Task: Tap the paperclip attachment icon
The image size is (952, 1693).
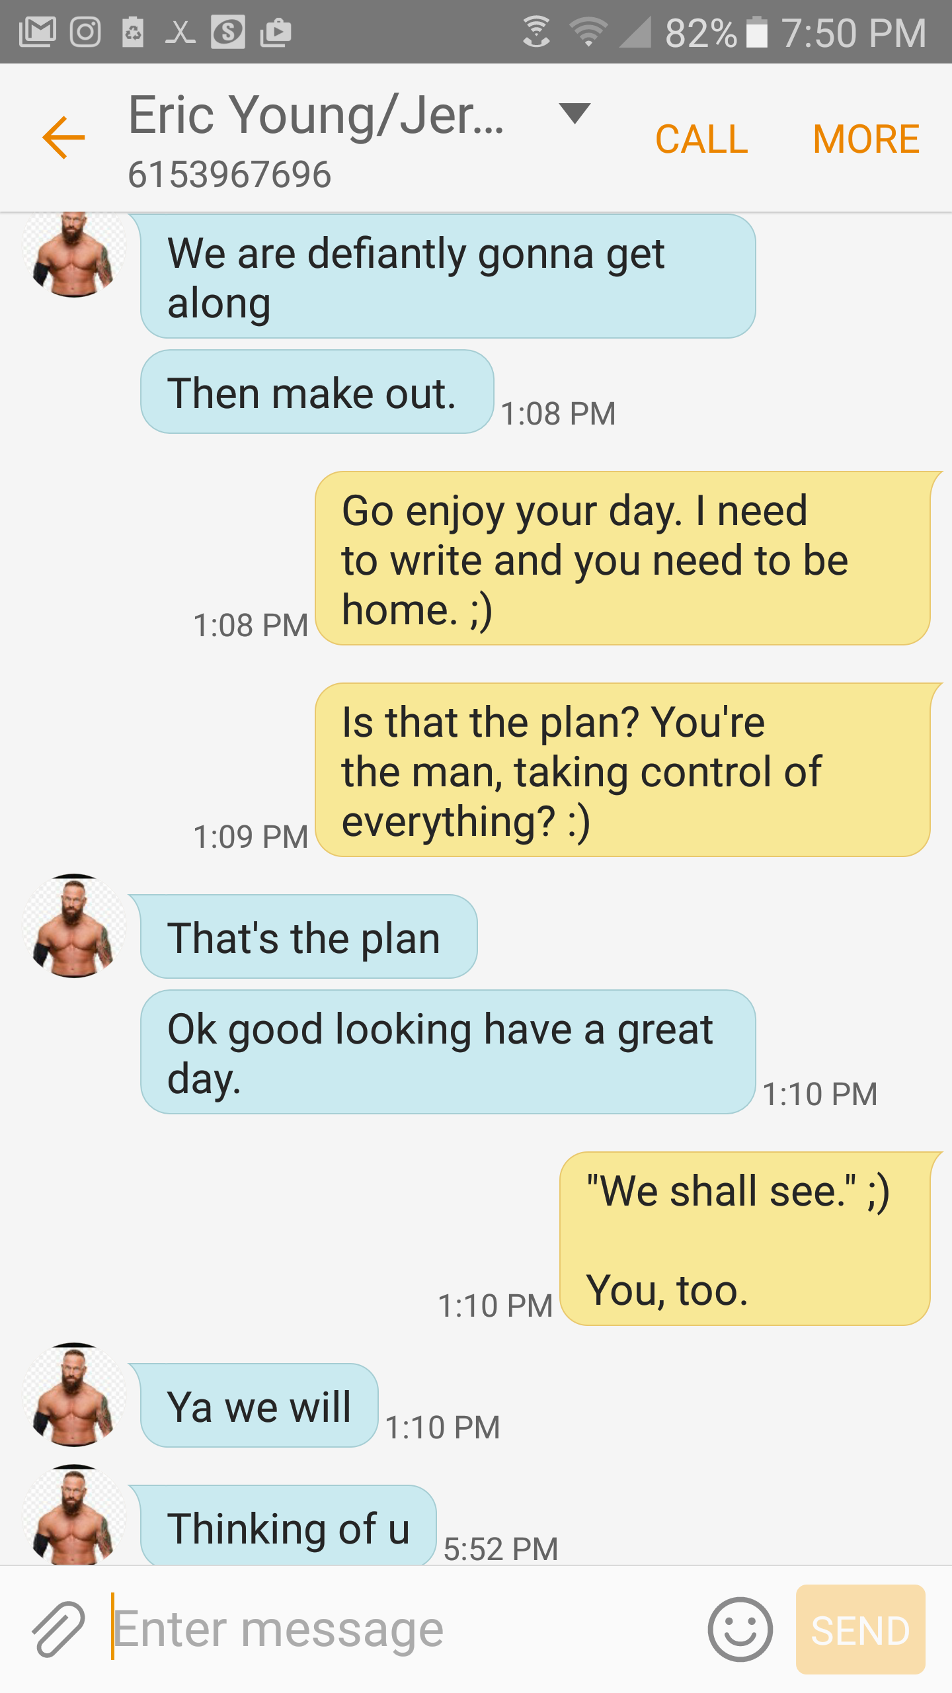Action: (58, 1630)
